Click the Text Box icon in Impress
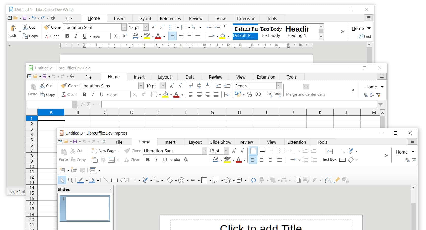 [330, 151]
